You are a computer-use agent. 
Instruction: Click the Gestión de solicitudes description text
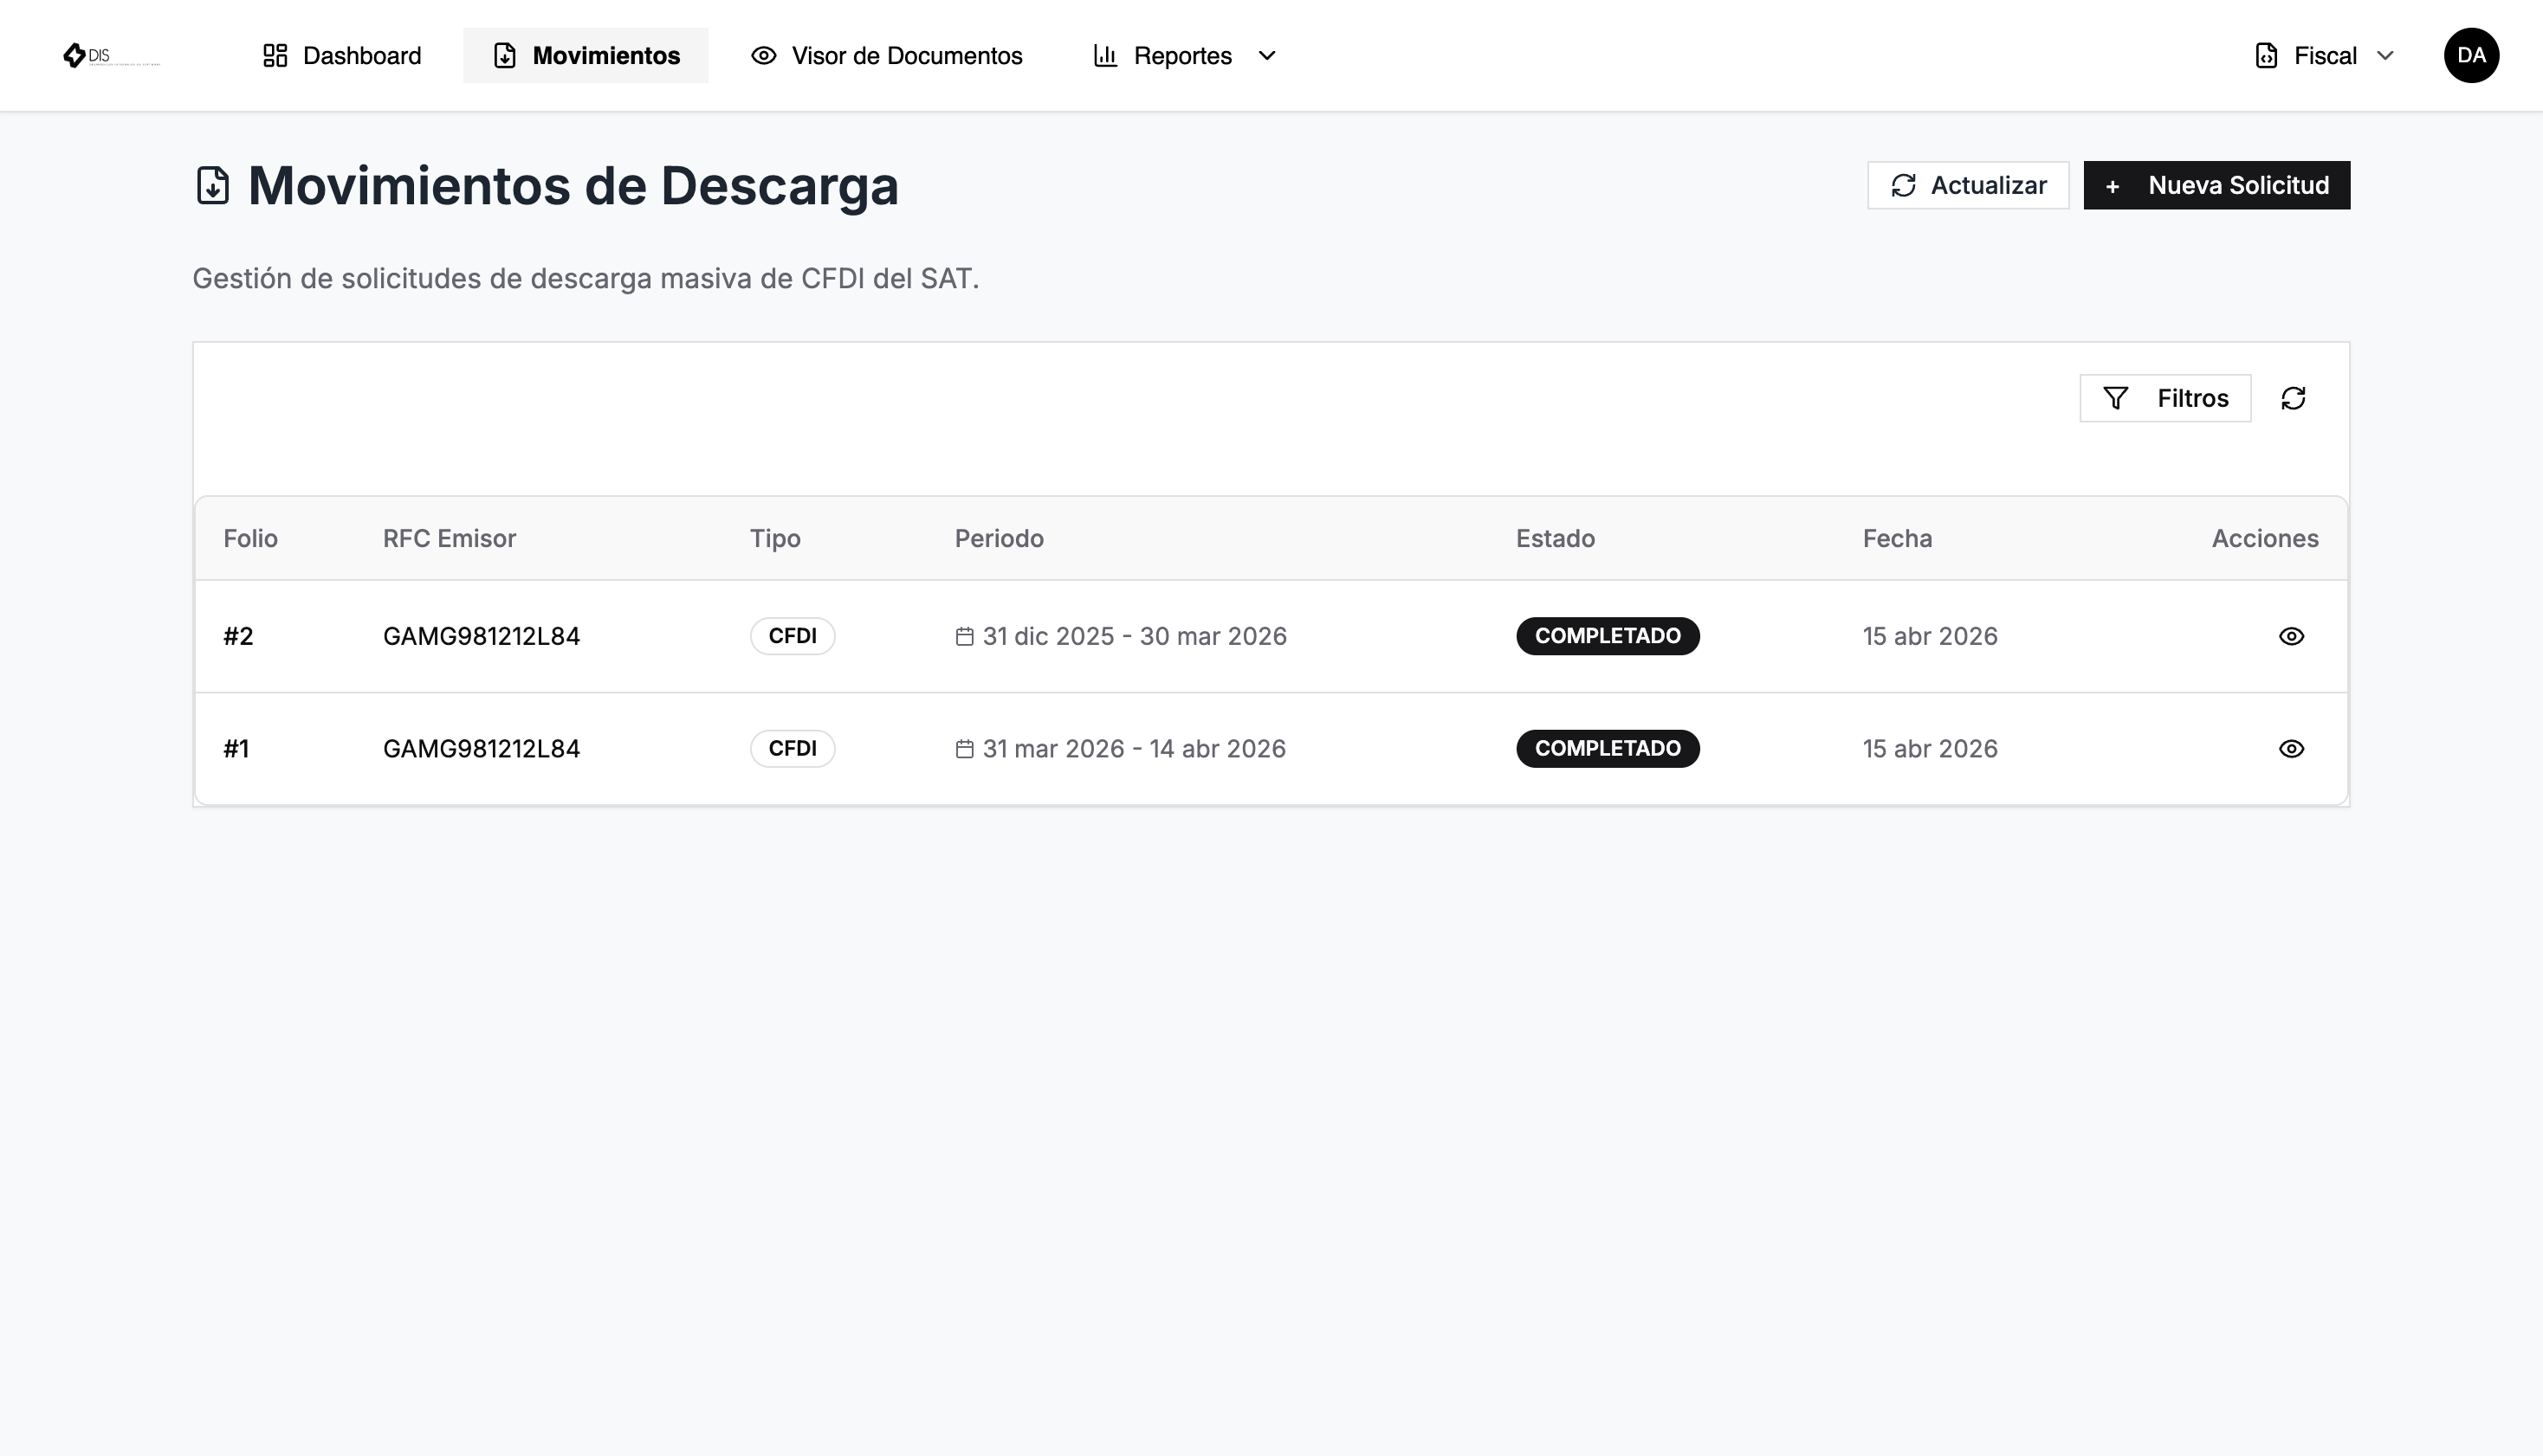[586, 278]
